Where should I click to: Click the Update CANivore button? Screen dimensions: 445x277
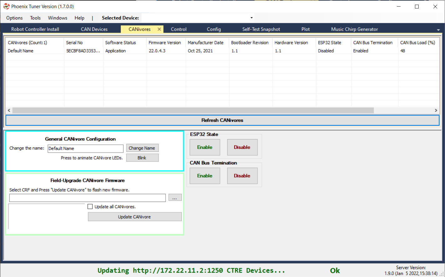coord(135,217)
